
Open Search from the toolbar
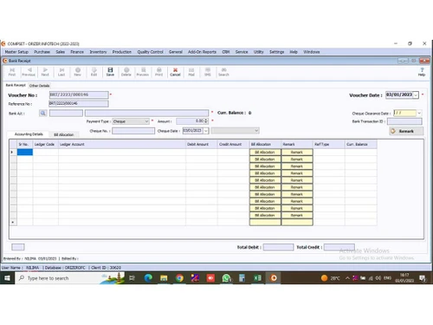pos(223,72)
